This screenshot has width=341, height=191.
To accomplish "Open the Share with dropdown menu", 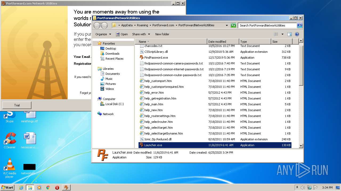I will [x=141, y=34].
